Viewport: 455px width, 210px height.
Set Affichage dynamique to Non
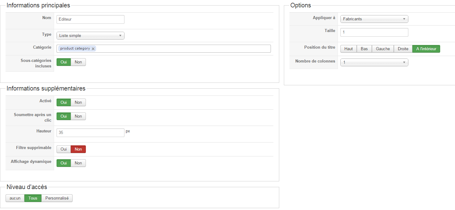(x=78, y=163)
